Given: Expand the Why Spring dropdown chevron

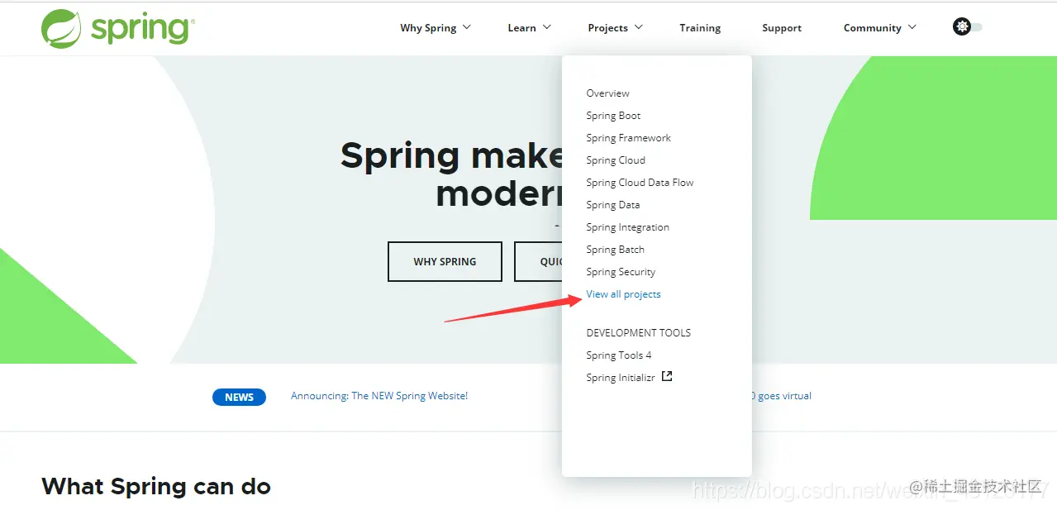Looking at the screenshot, I should point(467,27).
